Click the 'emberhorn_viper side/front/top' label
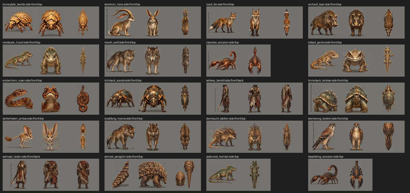Viewport: 410px width, 193px height. point(22,80)
